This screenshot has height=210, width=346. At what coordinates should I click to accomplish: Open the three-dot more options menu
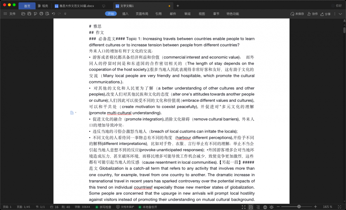click(335, 14)
